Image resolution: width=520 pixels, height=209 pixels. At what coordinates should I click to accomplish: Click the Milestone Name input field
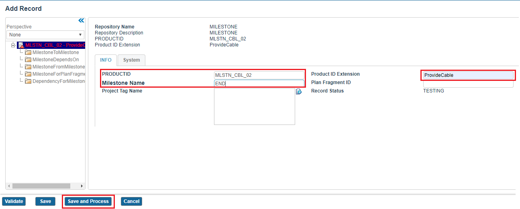pos(259,84)
